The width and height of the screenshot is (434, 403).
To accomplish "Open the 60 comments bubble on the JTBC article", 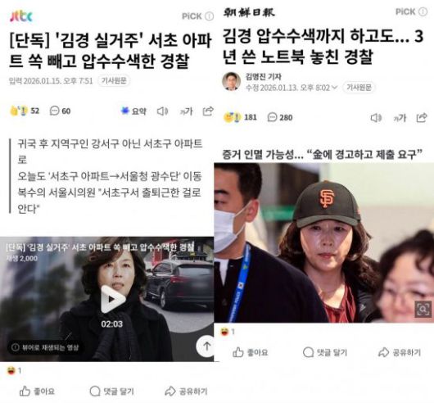I will 60,111.
